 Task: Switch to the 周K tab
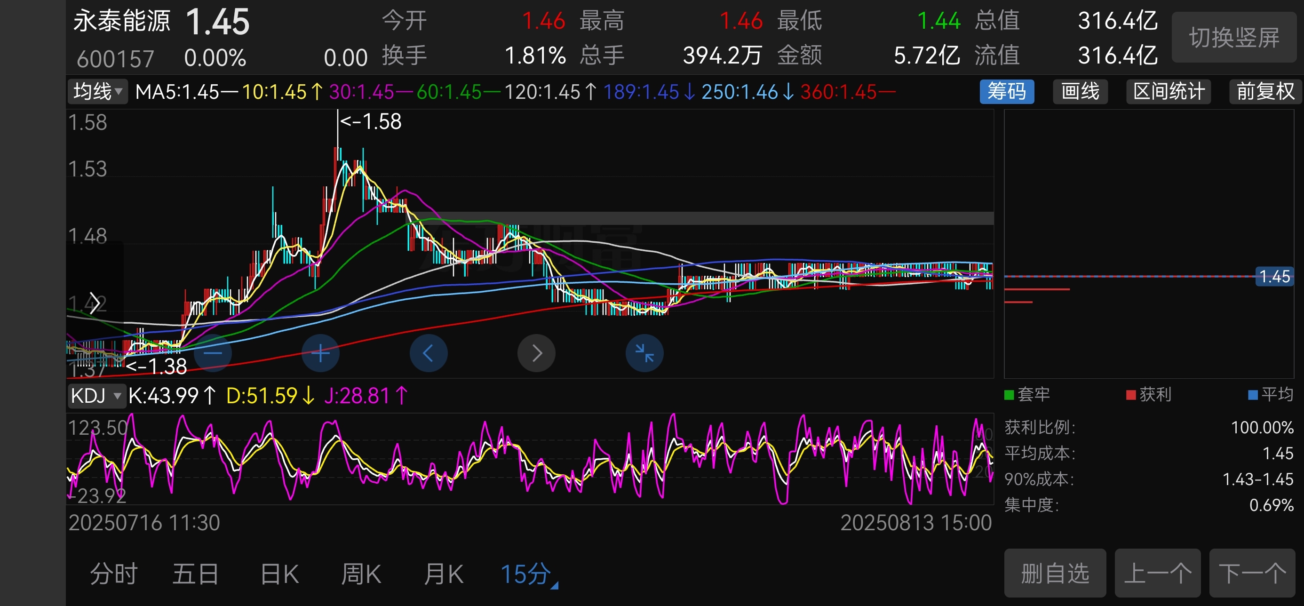(x=361, y=574)
